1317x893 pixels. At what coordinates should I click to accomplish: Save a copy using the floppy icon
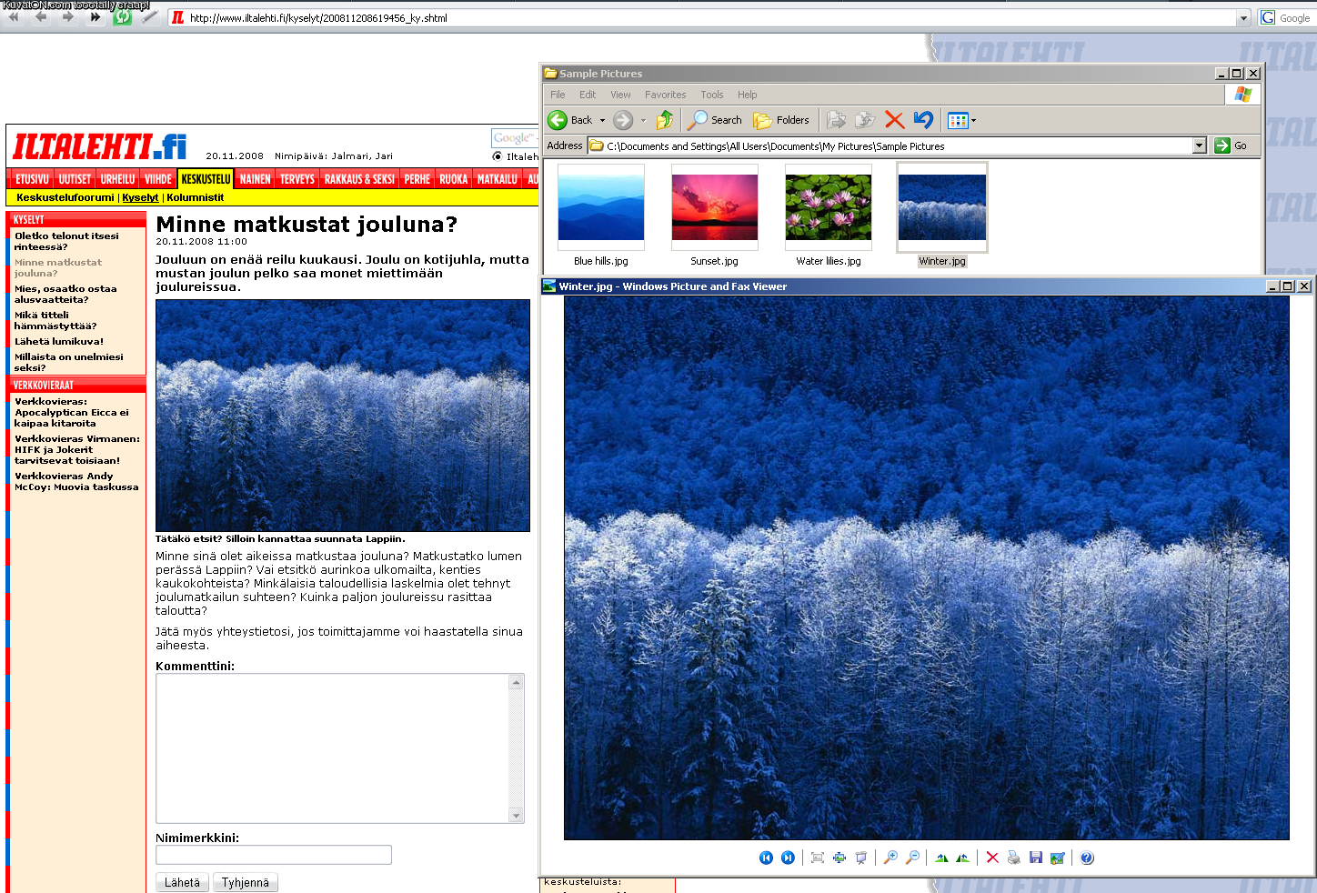(1035, 858)
